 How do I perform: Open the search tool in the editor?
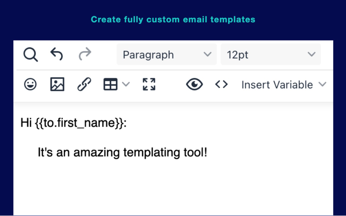[31, 54]
